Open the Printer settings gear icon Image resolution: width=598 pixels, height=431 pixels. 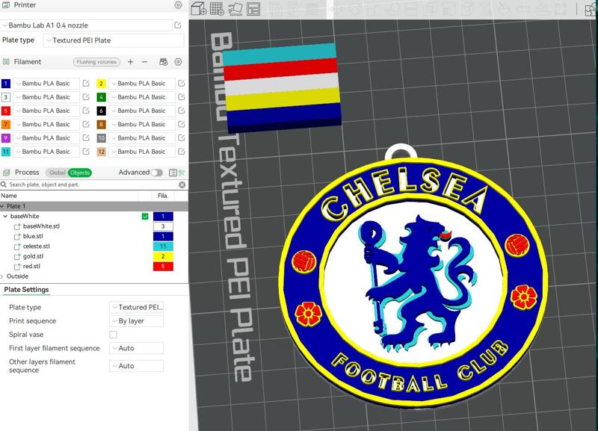coord(178,6)
